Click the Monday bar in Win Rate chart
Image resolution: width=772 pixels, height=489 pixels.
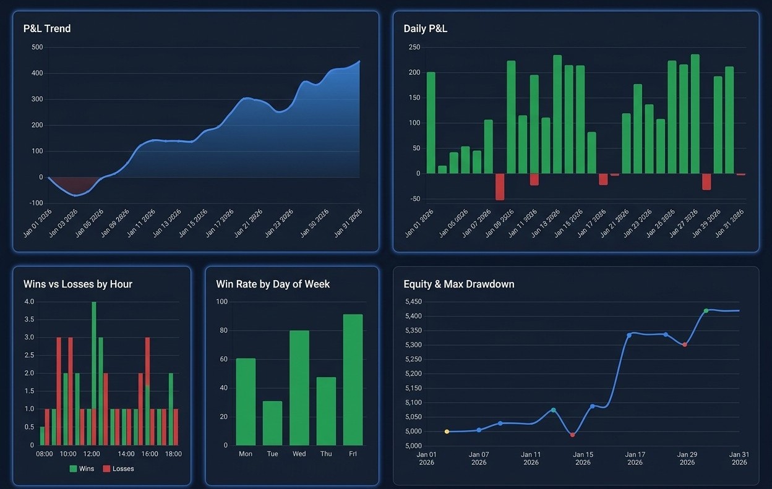click(x=245, y=402)
